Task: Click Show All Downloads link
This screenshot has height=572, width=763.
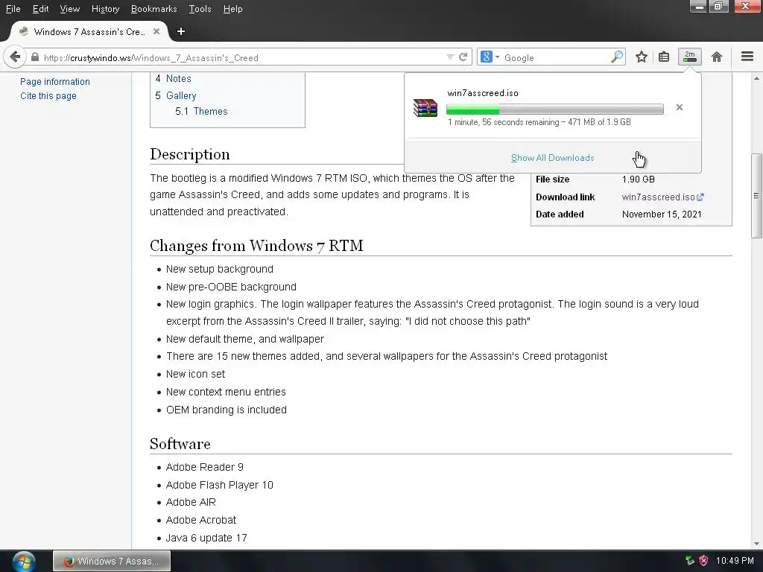Action: (x=552, y=158)
